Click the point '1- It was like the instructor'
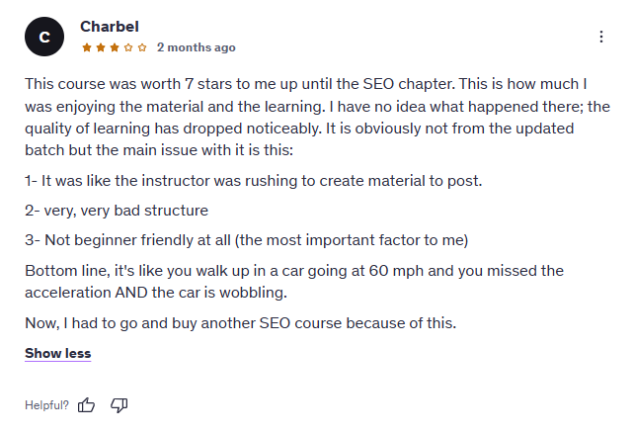 pos(254,181)
